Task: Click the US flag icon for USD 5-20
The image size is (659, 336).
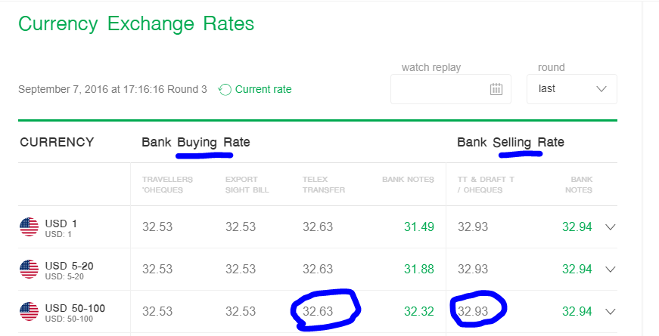Action: [29, 270]
